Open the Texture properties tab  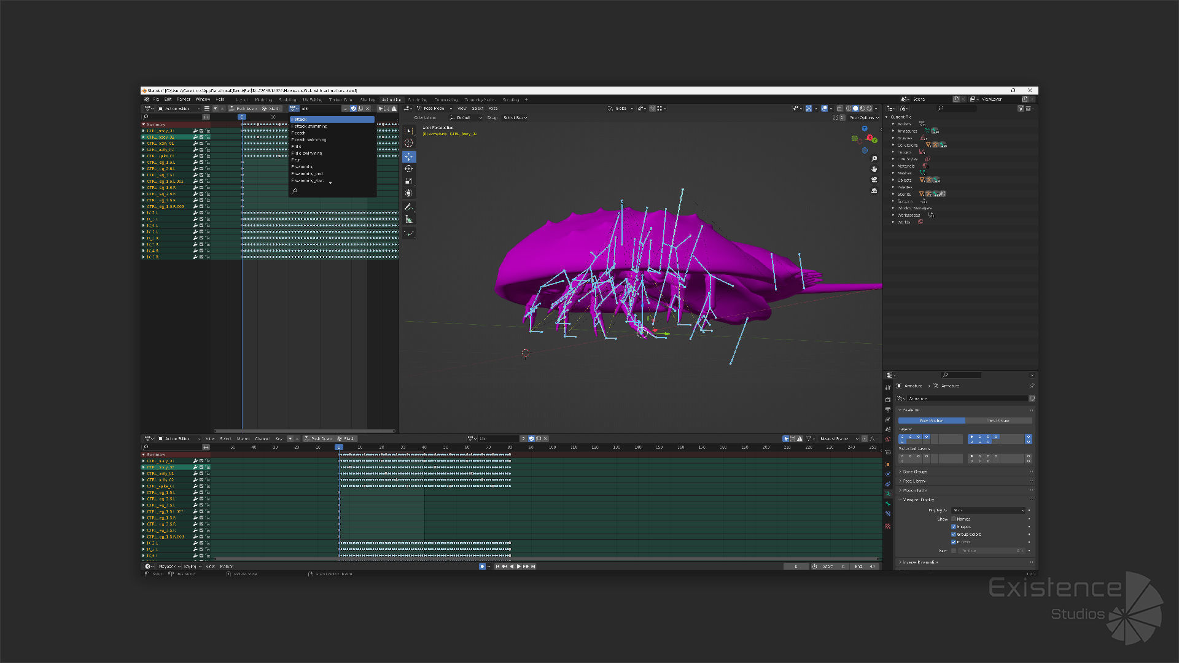[888, 526]
